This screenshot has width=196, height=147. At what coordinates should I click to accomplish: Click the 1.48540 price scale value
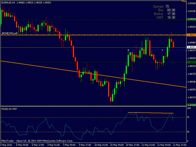[192, 82]
